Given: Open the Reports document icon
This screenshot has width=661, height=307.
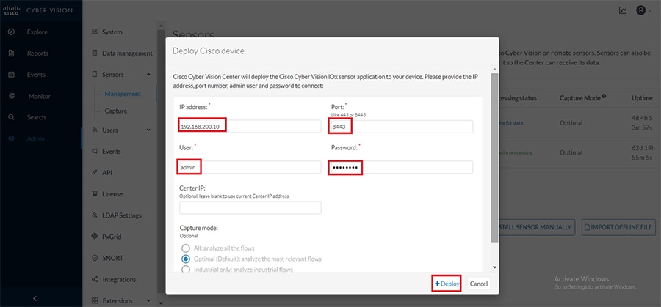Looking at the screenshot, I should click(x=11, y=53).
